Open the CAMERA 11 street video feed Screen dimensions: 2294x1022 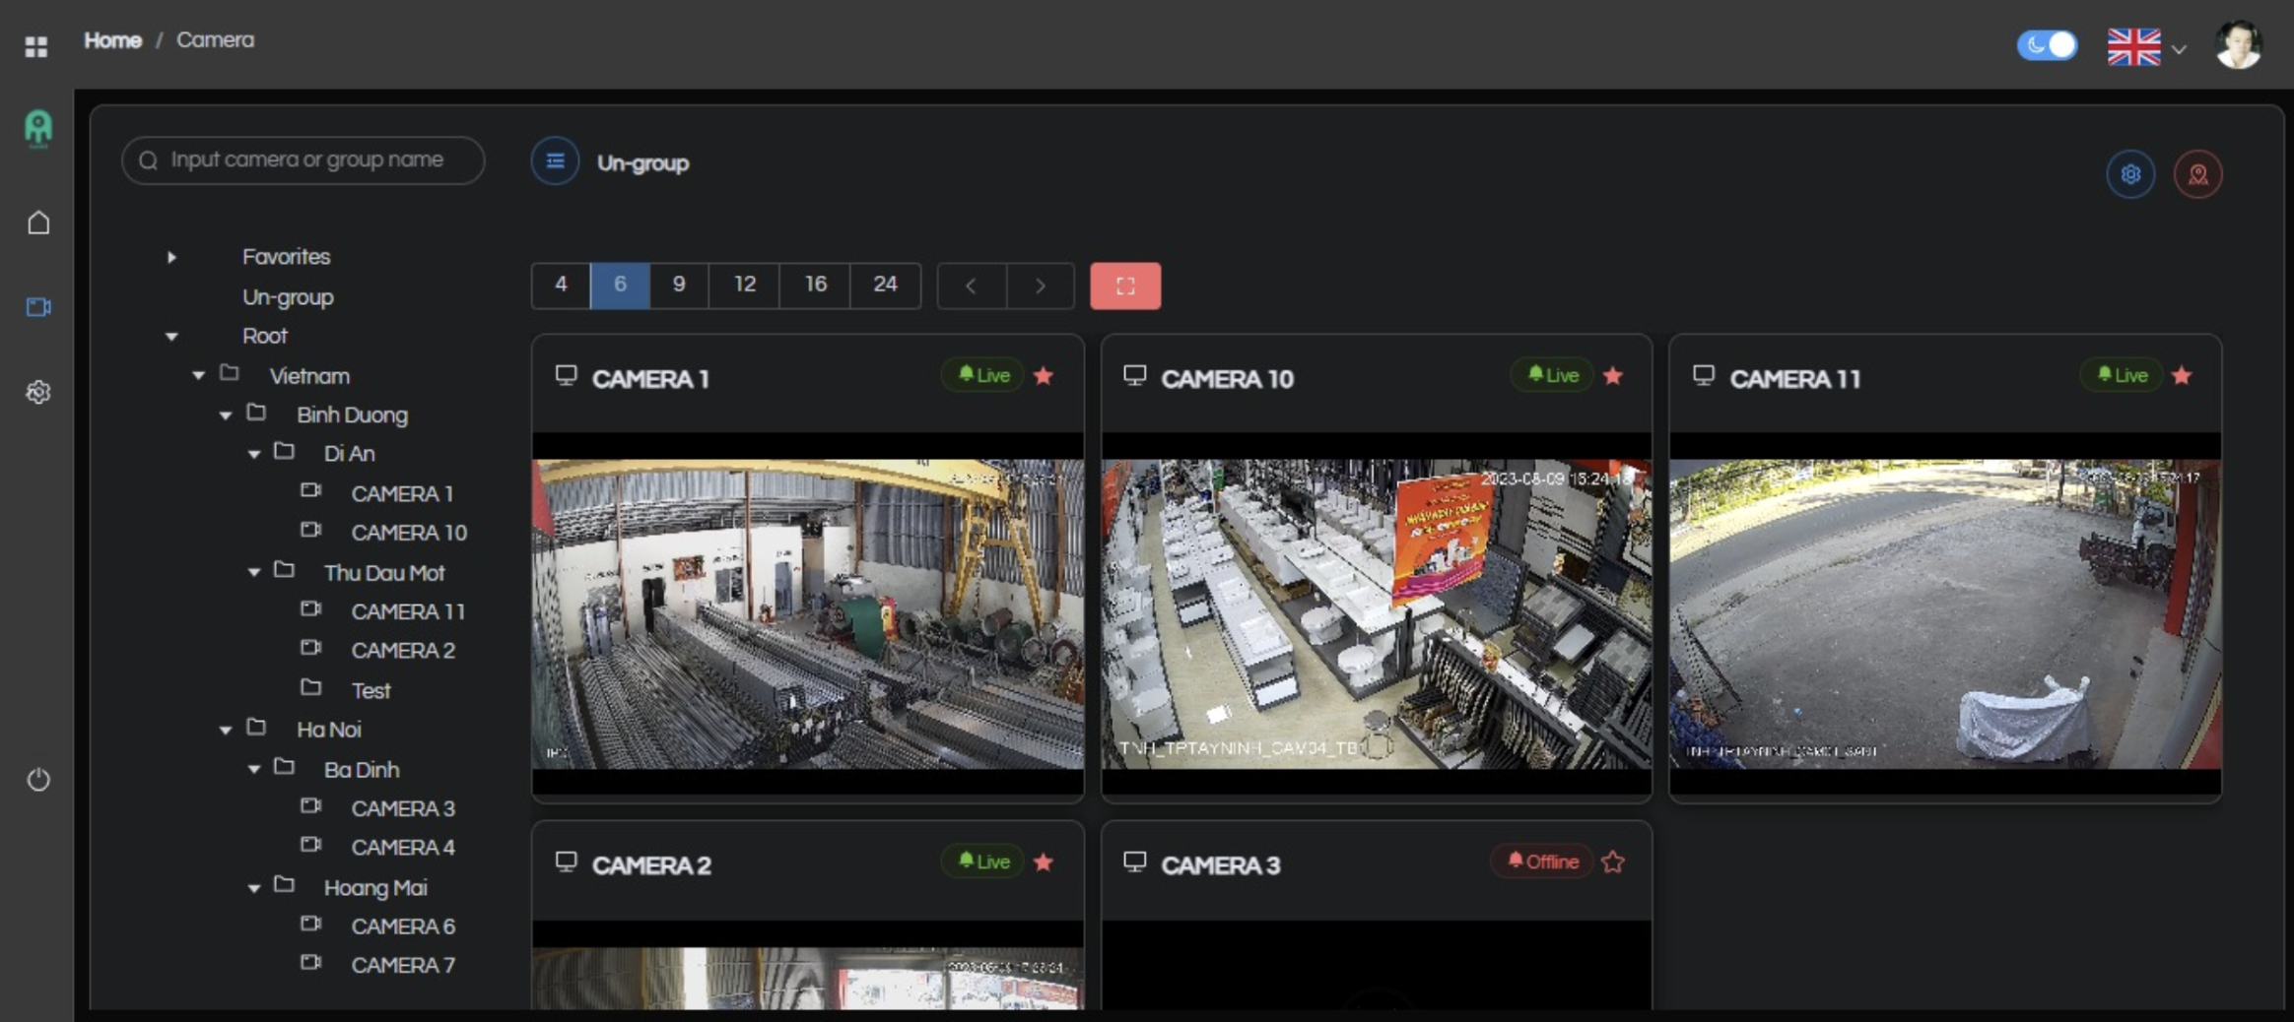click(1945, 613)
